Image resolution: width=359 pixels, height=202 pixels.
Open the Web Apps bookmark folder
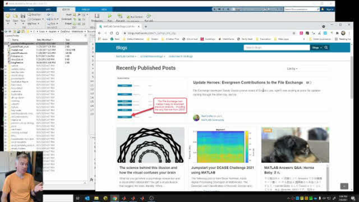tap(282, 39)
